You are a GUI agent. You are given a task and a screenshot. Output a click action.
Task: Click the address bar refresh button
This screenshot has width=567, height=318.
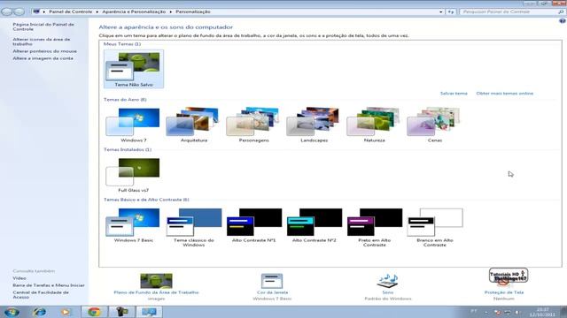click(x=451, y=11)
